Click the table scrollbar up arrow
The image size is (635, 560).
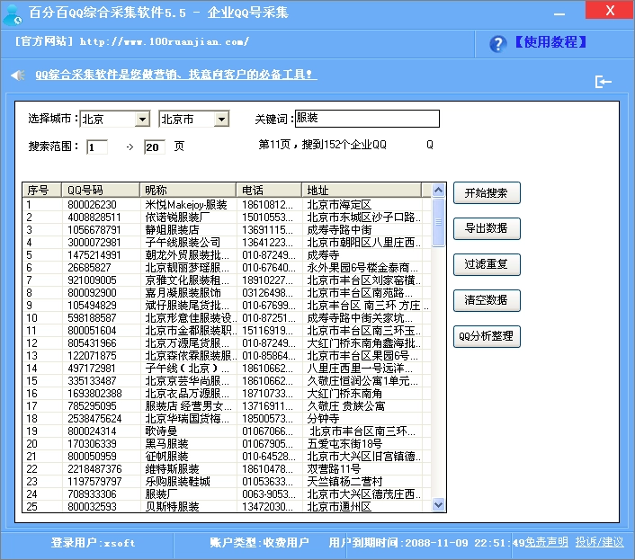[438, 191]
